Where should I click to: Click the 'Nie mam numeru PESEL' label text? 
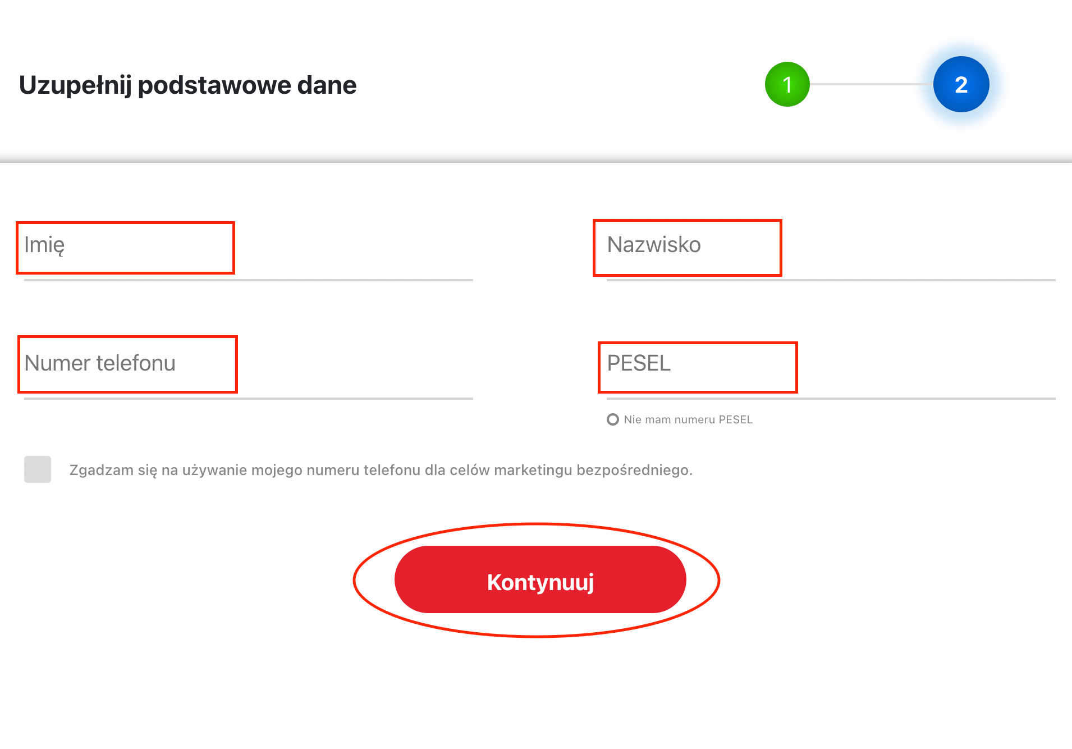tap(688, 419)
